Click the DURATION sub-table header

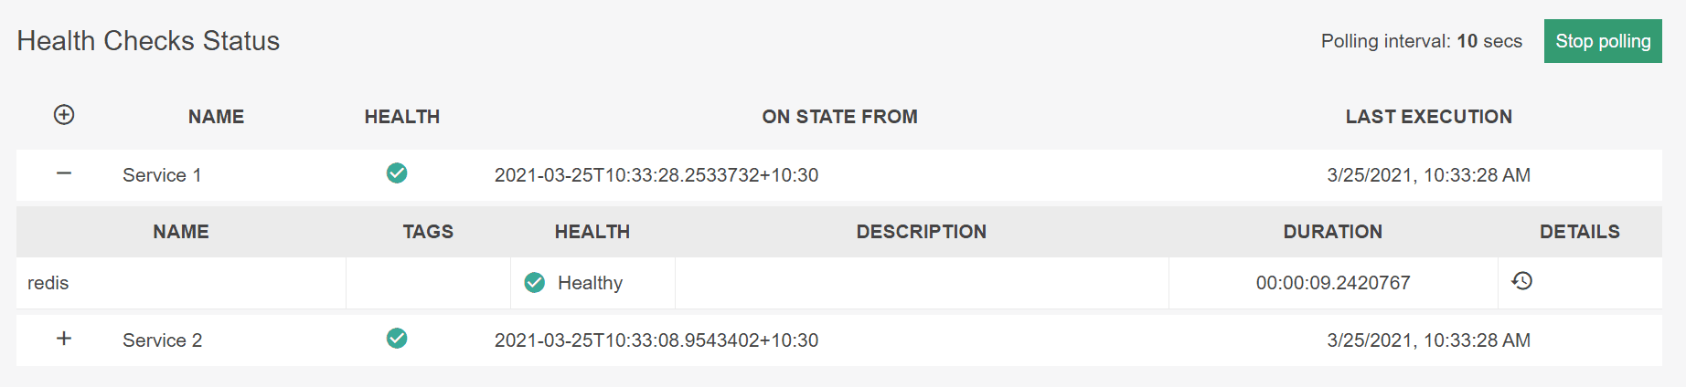[1333, 232]
